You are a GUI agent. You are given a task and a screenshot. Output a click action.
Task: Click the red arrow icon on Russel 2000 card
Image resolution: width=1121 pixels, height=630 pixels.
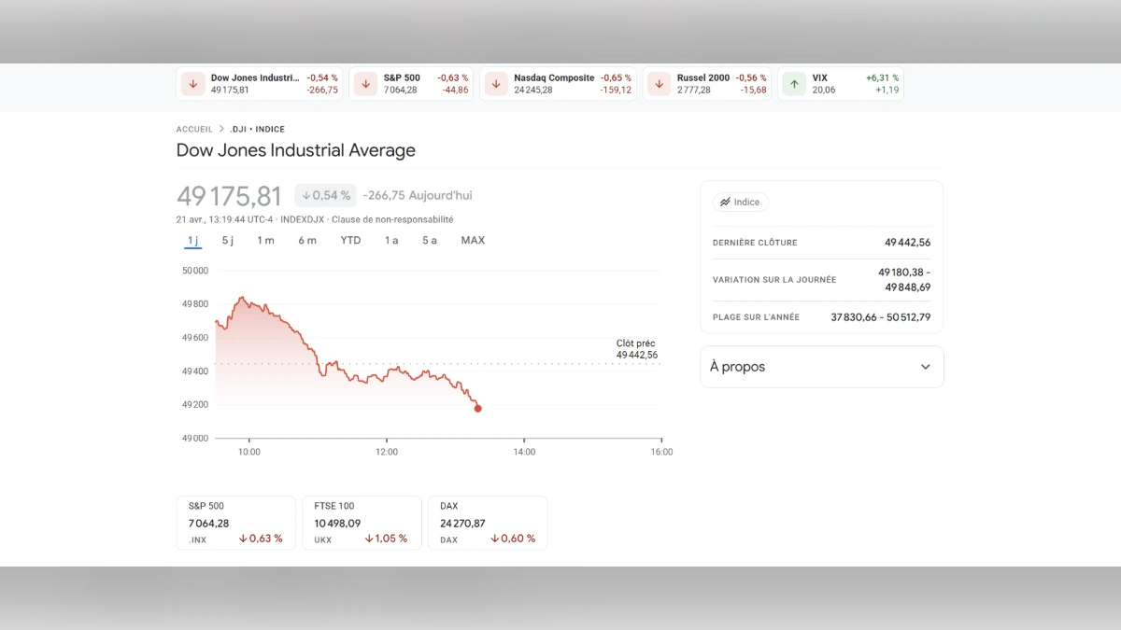pyautogui.click(x=659, y=83)
